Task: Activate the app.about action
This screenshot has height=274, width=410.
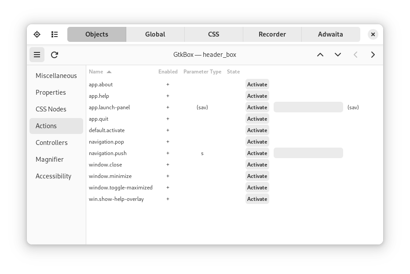Action: (x=257, y=84)
